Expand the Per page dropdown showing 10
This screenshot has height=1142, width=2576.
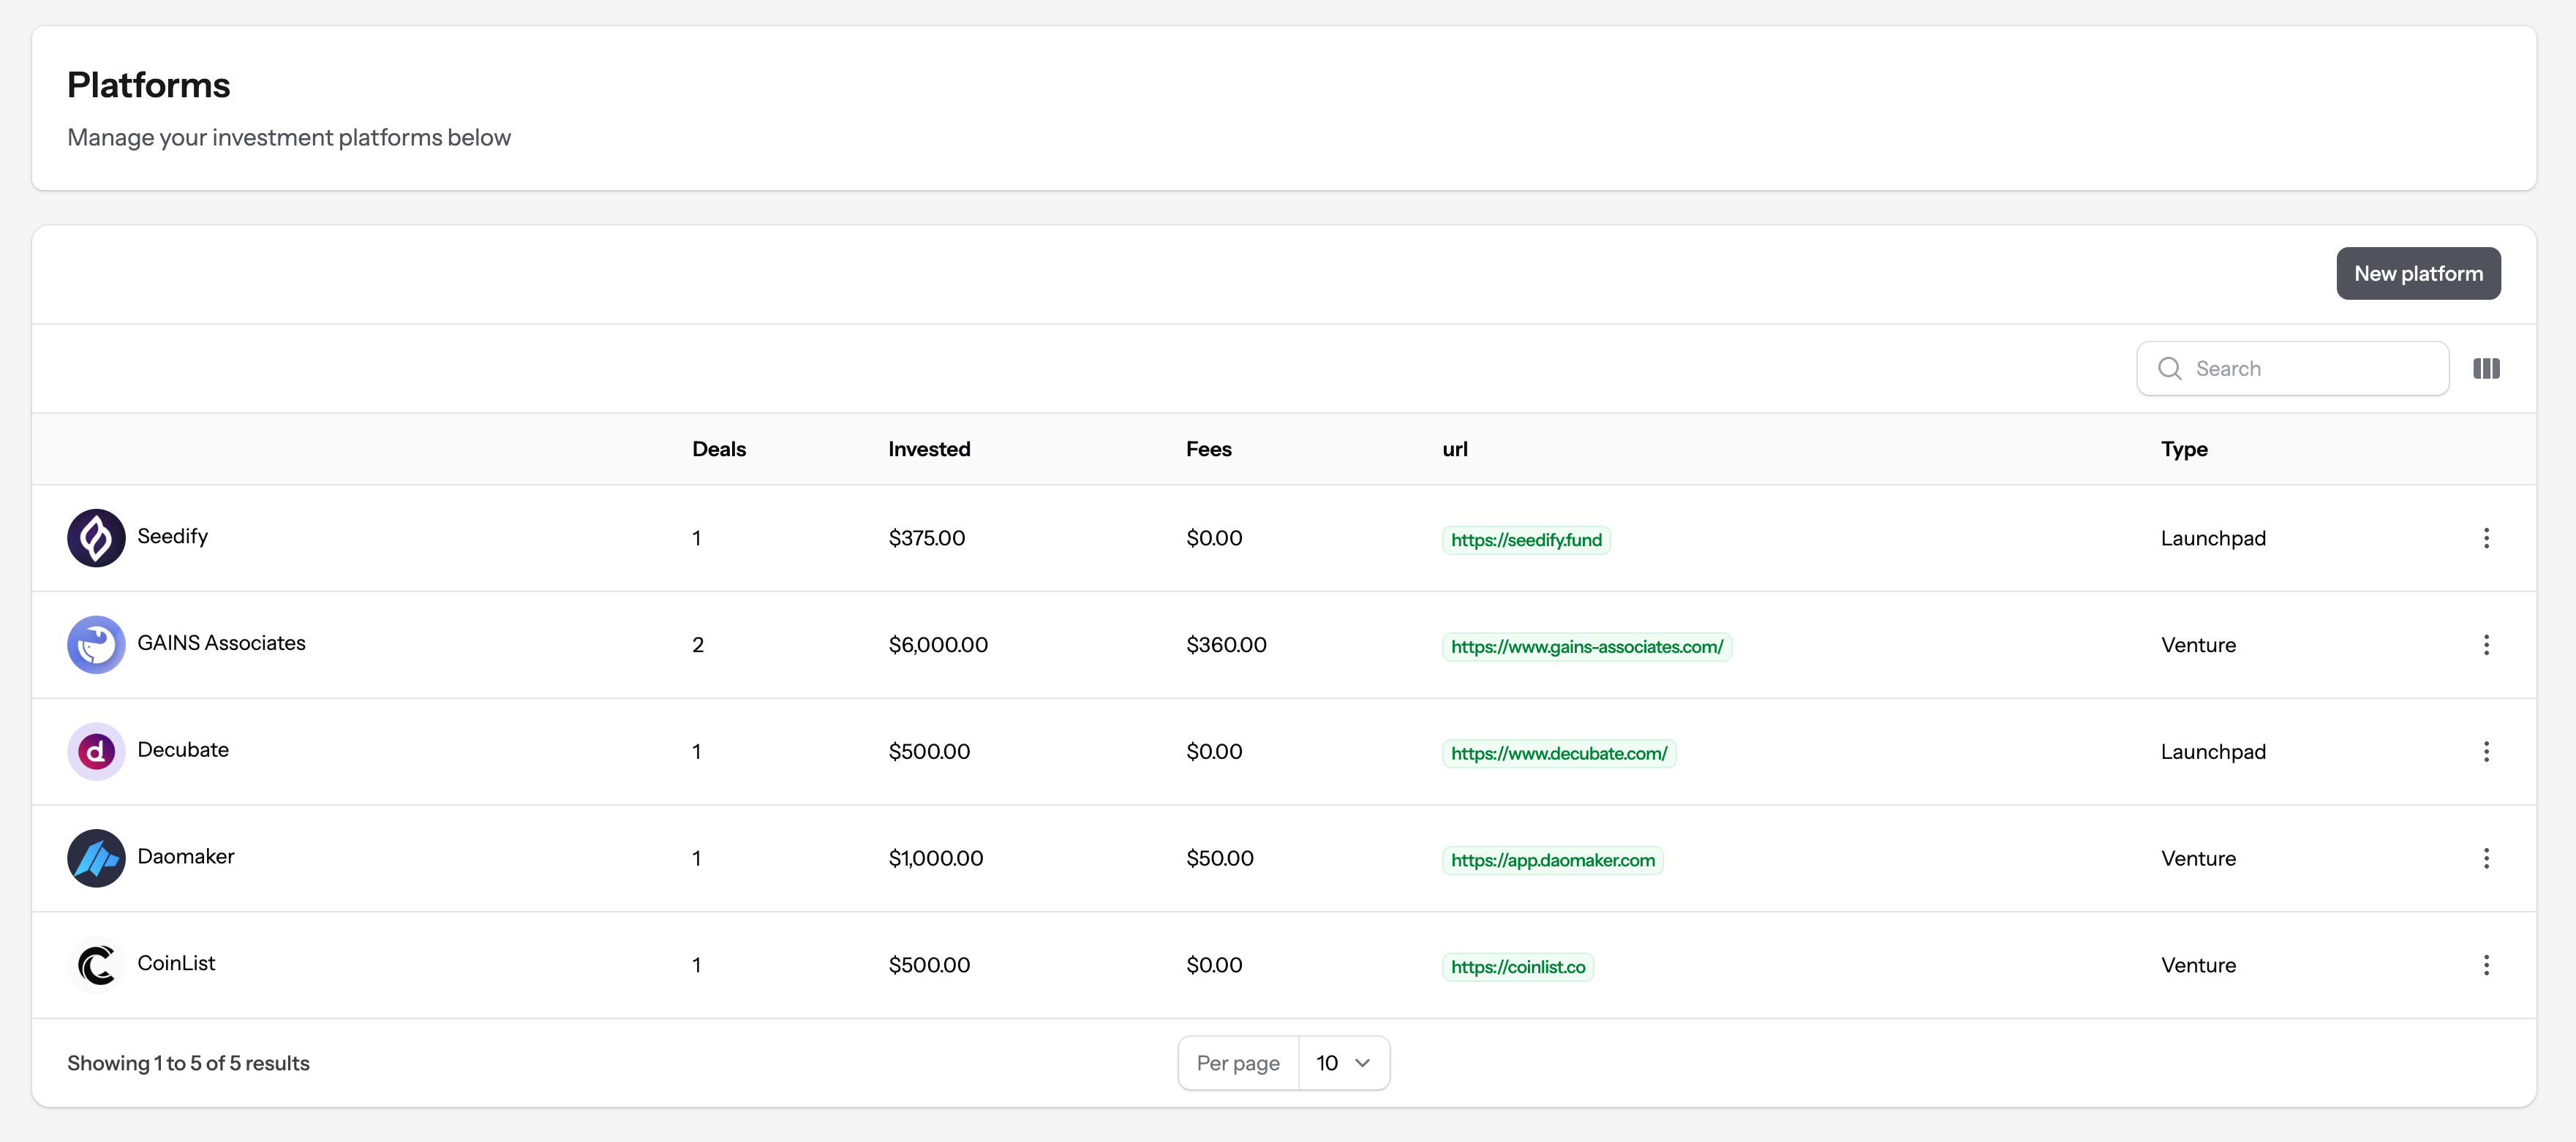click(1343, 1063)
